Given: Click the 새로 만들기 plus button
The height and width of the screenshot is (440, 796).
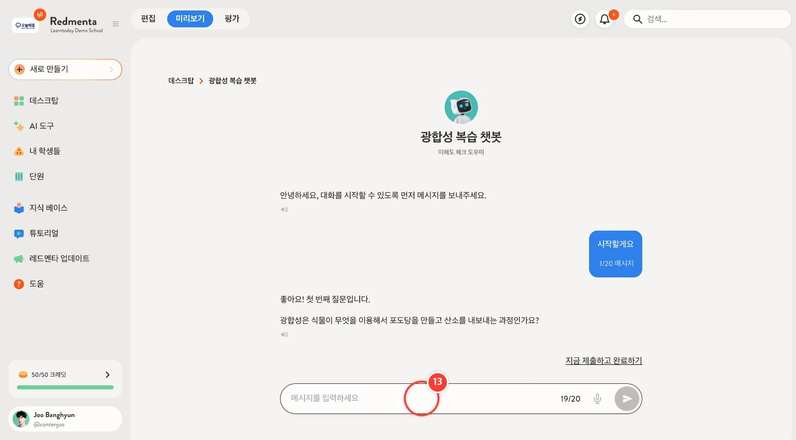Looking at the screenshot, I should click(x=19, y=70).
